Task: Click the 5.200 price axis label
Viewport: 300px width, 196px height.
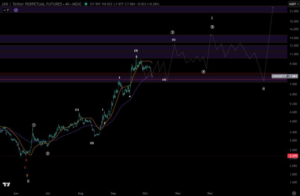Action: pos(294,104)
